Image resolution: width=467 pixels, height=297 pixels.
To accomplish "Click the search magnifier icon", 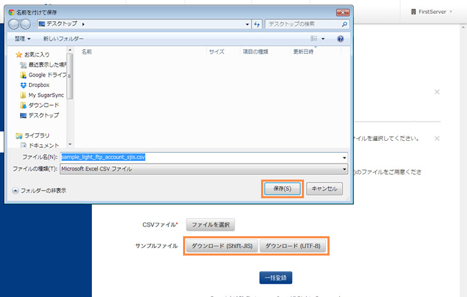I will [344, 24].
